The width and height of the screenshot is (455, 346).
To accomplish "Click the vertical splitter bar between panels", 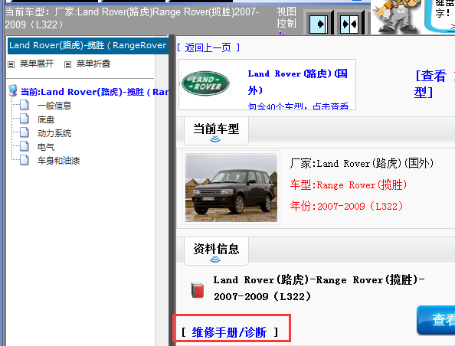I will point(172,190).
